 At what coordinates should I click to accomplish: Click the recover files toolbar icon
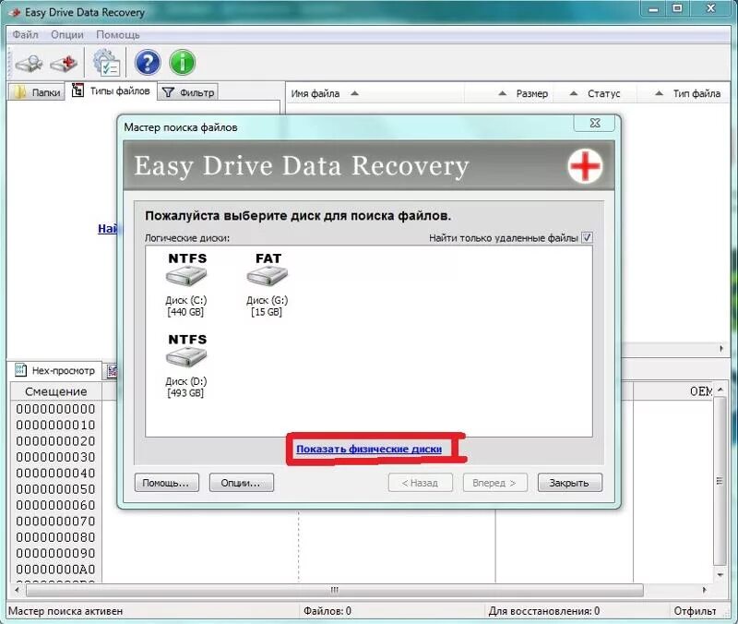64,63
